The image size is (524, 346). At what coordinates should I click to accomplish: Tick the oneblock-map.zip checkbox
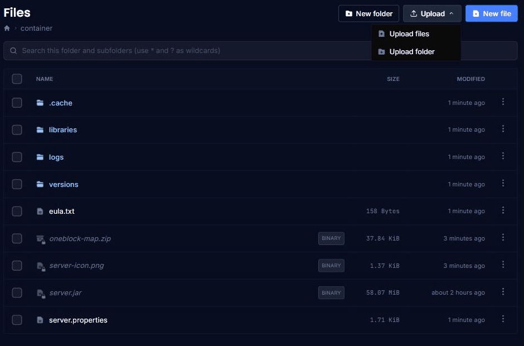17,239
